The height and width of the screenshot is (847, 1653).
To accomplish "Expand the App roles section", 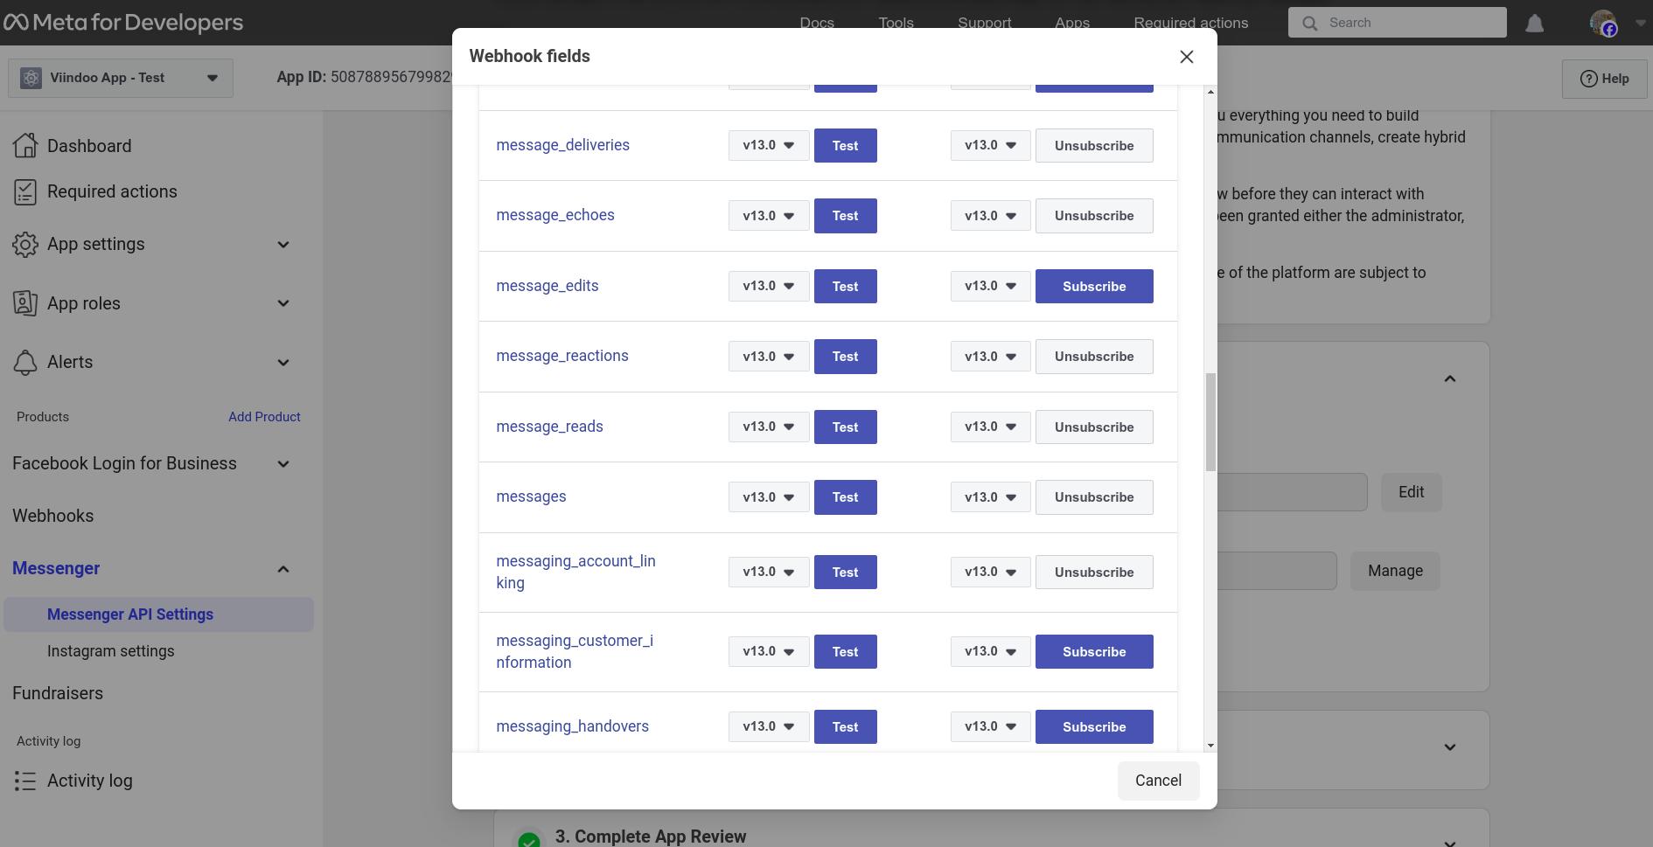I will [283, 303].
